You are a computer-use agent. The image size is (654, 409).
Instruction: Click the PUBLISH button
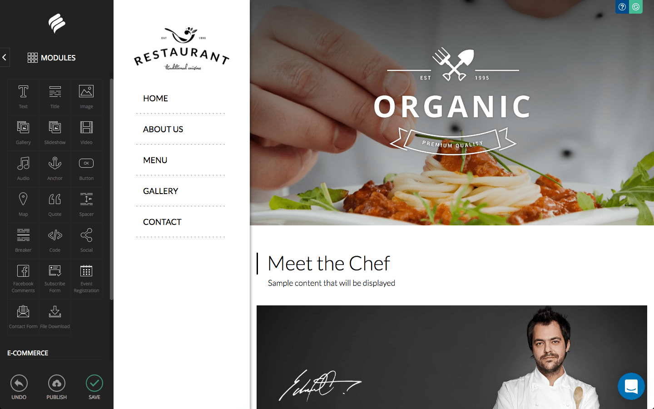pos(57,388)
